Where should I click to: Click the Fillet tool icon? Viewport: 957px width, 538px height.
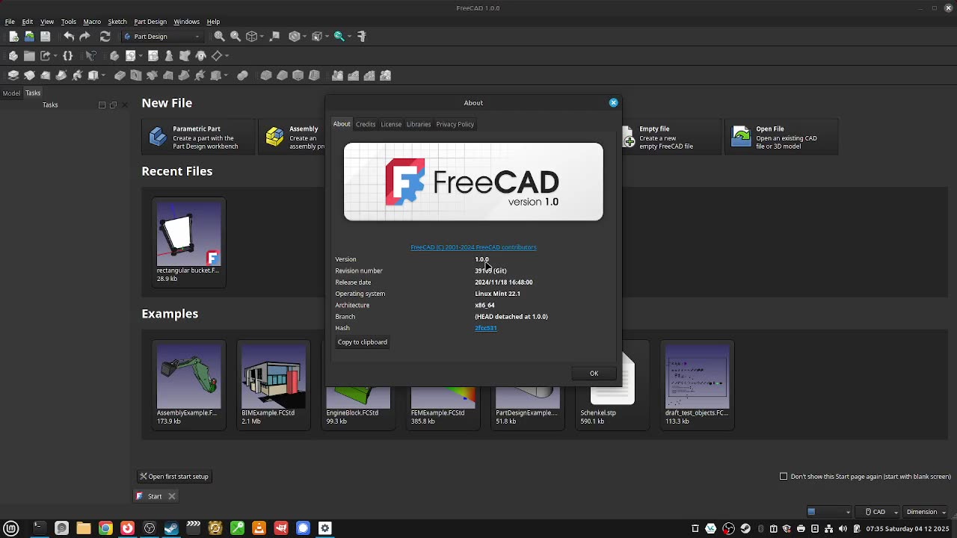click(x=266, y=75)
